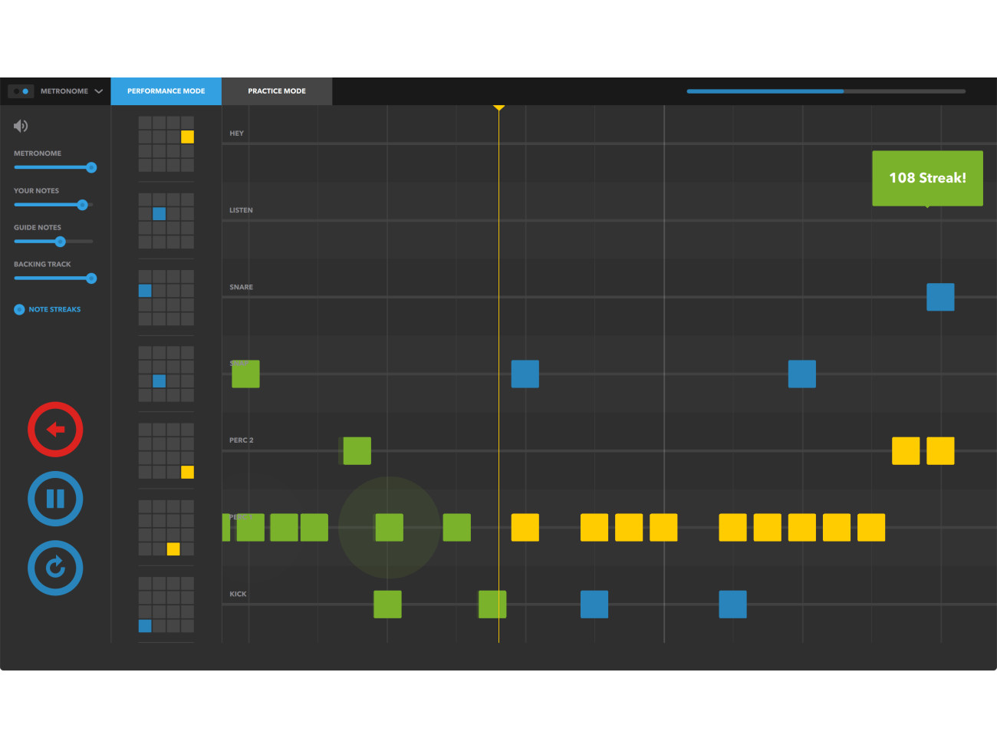Click the red back arrow button
The width and height of the screenshot is (997, 748).
(55, 430)
